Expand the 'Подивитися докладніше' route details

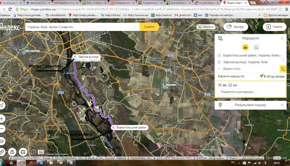(238, 92)
